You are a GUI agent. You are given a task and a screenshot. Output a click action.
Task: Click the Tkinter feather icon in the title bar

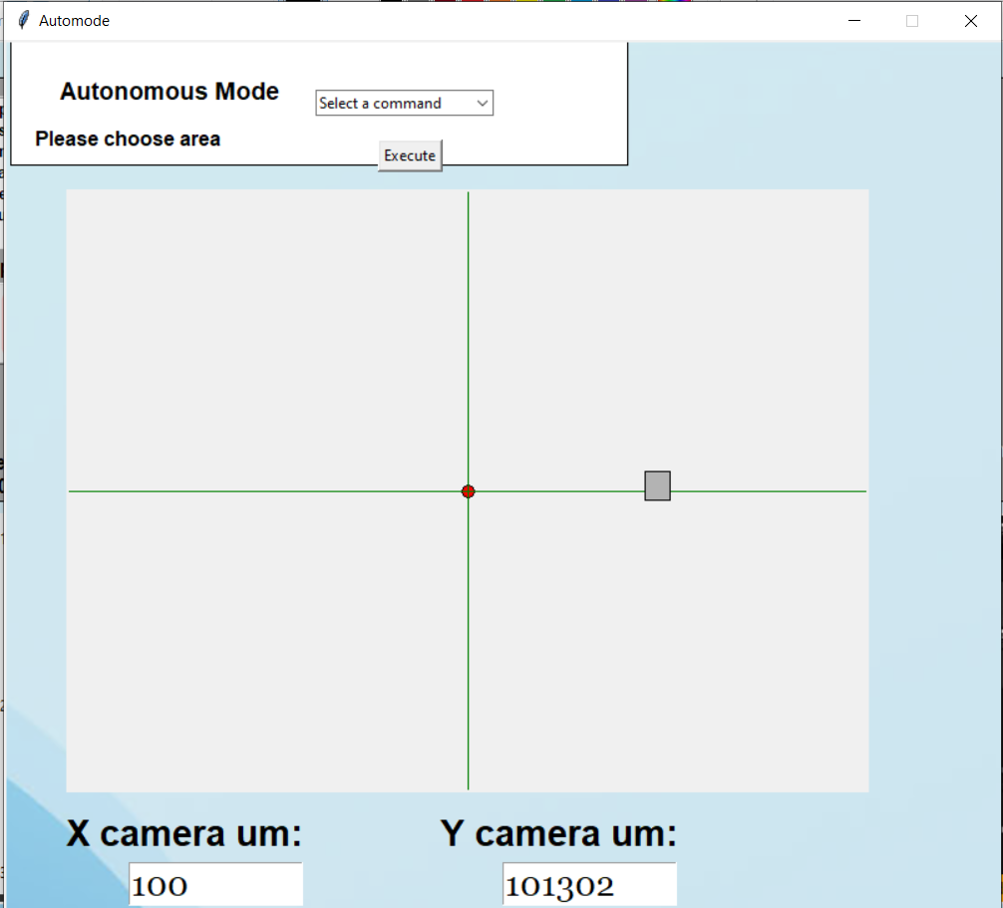pos(21,19)
